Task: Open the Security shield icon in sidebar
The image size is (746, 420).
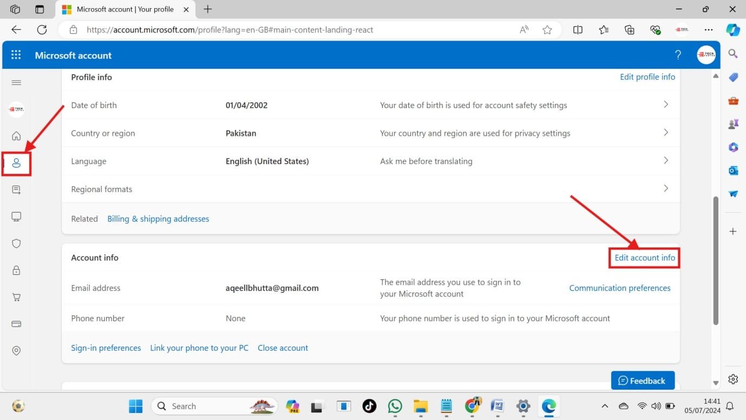Action: point(16,244)
